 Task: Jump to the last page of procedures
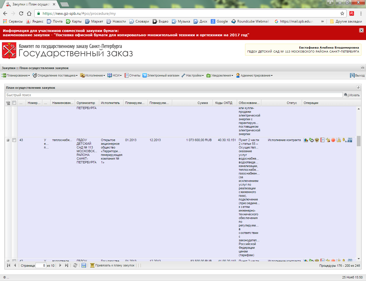[67, 265]
